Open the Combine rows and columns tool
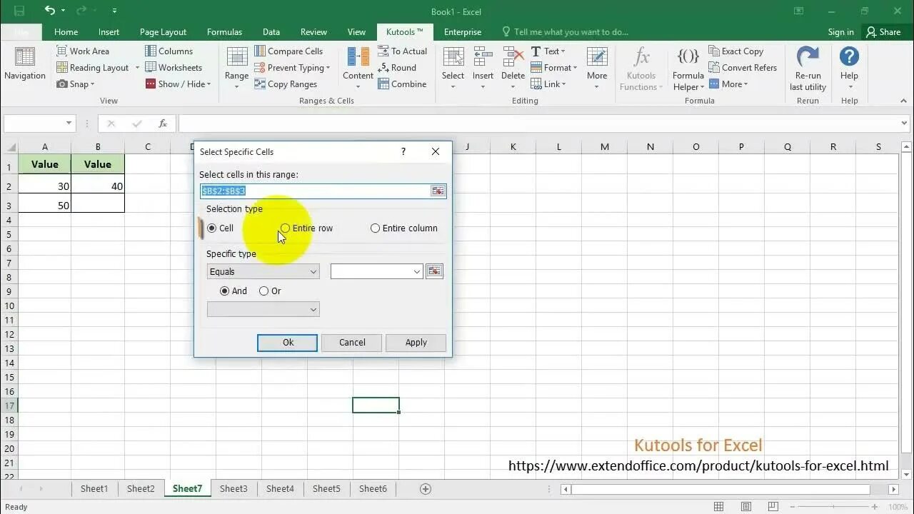This screenshot has height=514, width=914. (x=402, y=84)
